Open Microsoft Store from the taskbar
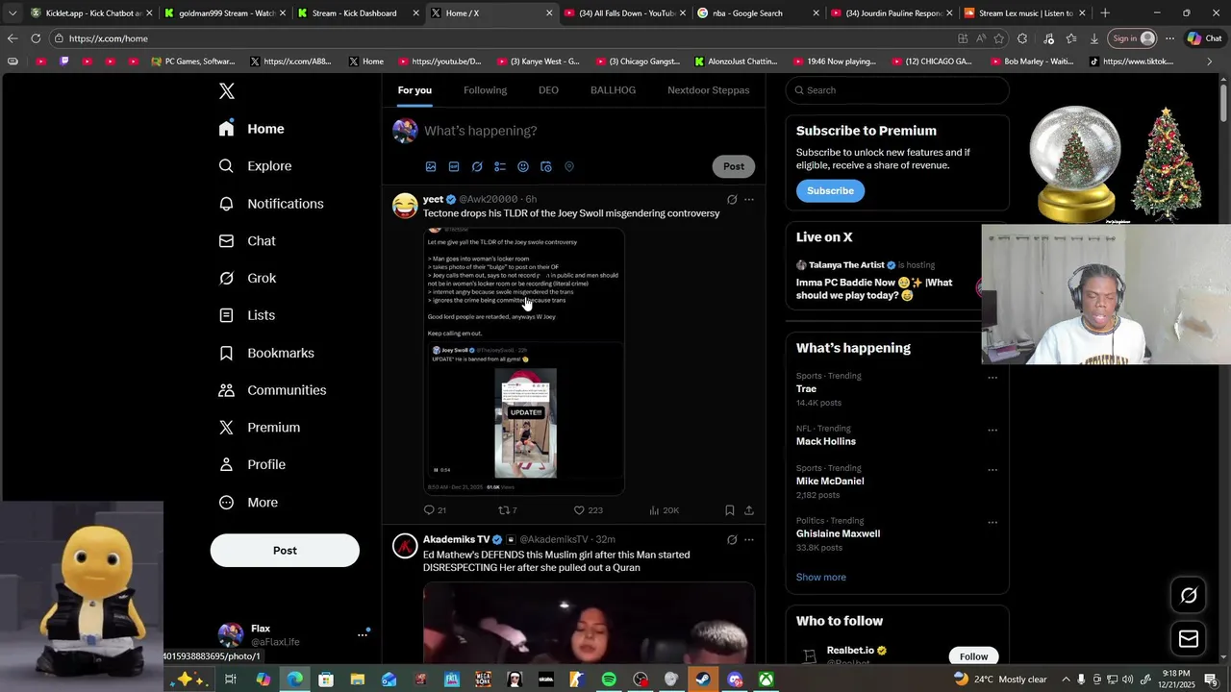Viewport: 1231px width, 692px height. pos(326,680)
